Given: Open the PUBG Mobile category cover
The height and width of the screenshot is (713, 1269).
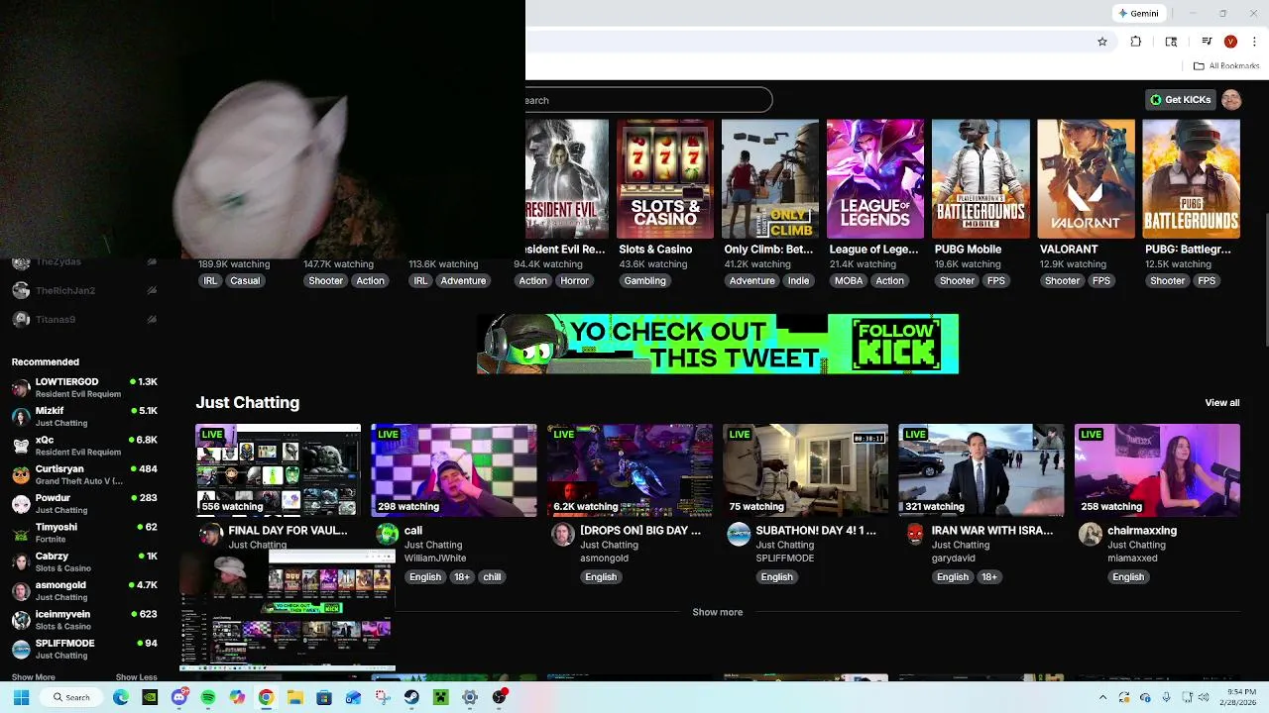Looking at the screenshot, I should [x=981, y=179].
